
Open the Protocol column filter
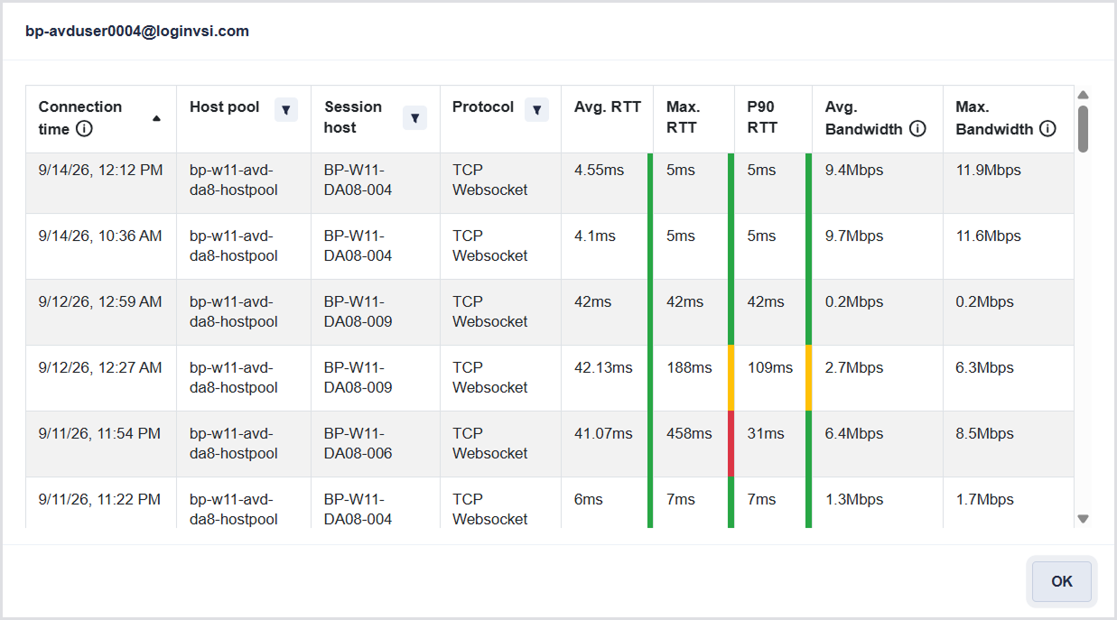[x=537, y=110]
